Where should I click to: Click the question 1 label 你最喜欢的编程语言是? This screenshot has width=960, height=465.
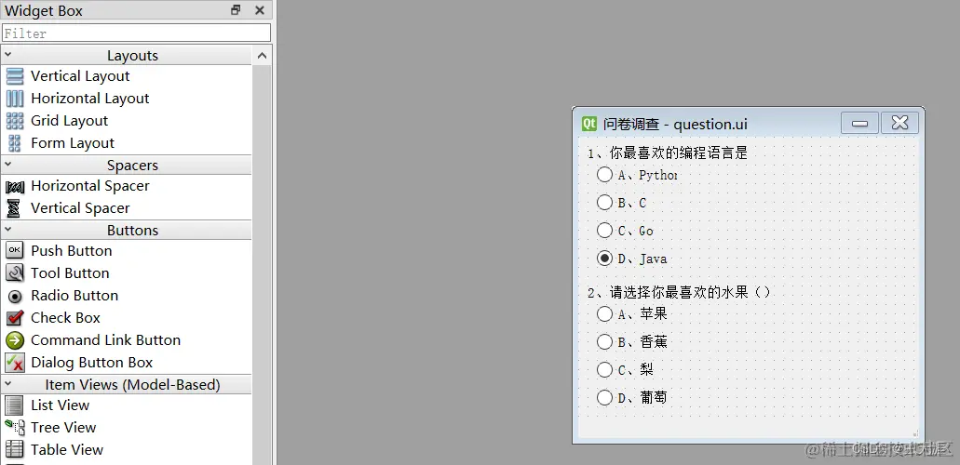tap(668, 153)
